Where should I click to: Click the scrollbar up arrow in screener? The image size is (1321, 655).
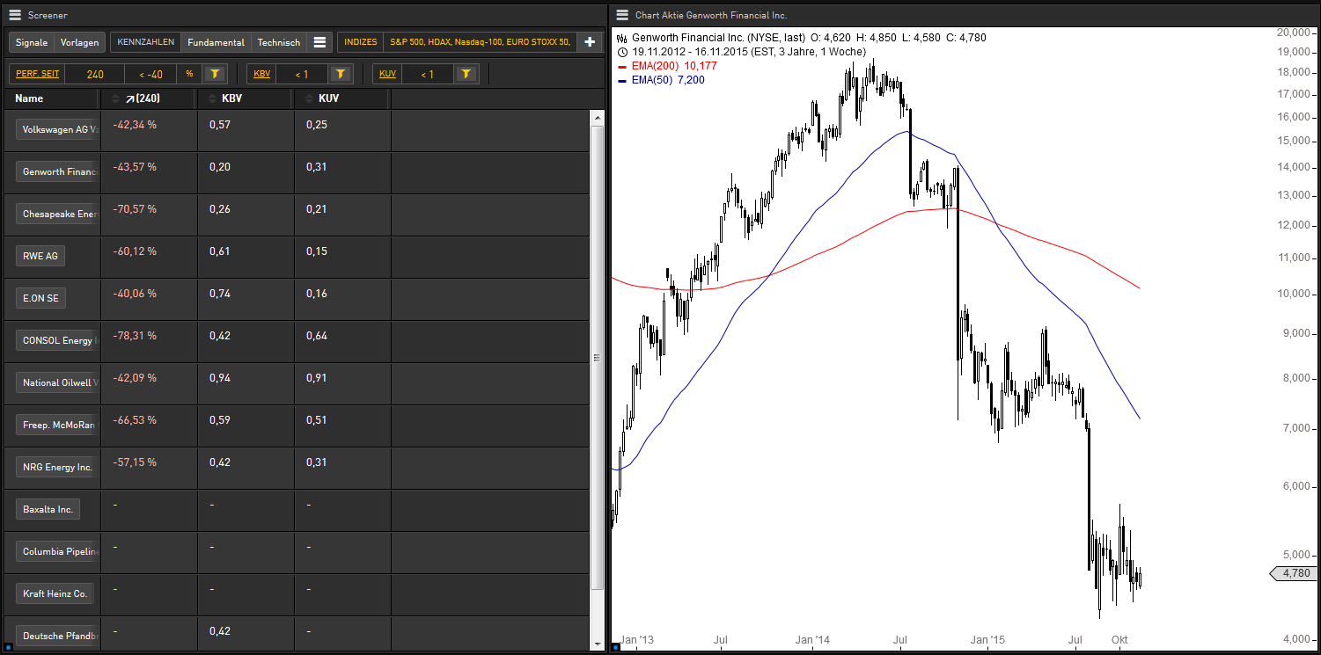point(597,118)
